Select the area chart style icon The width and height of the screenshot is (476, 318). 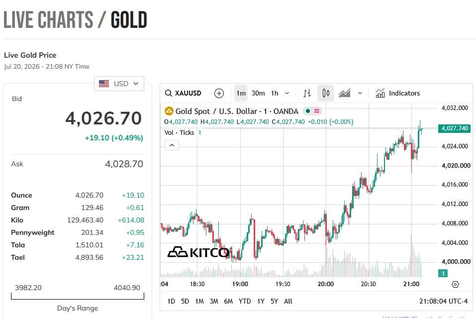click(x=344, y=93)
